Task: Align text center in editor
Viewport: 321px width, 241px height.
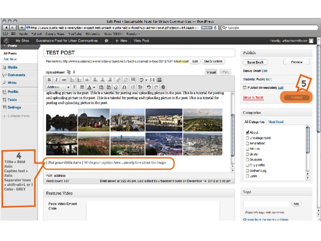Action: point(102,80)
